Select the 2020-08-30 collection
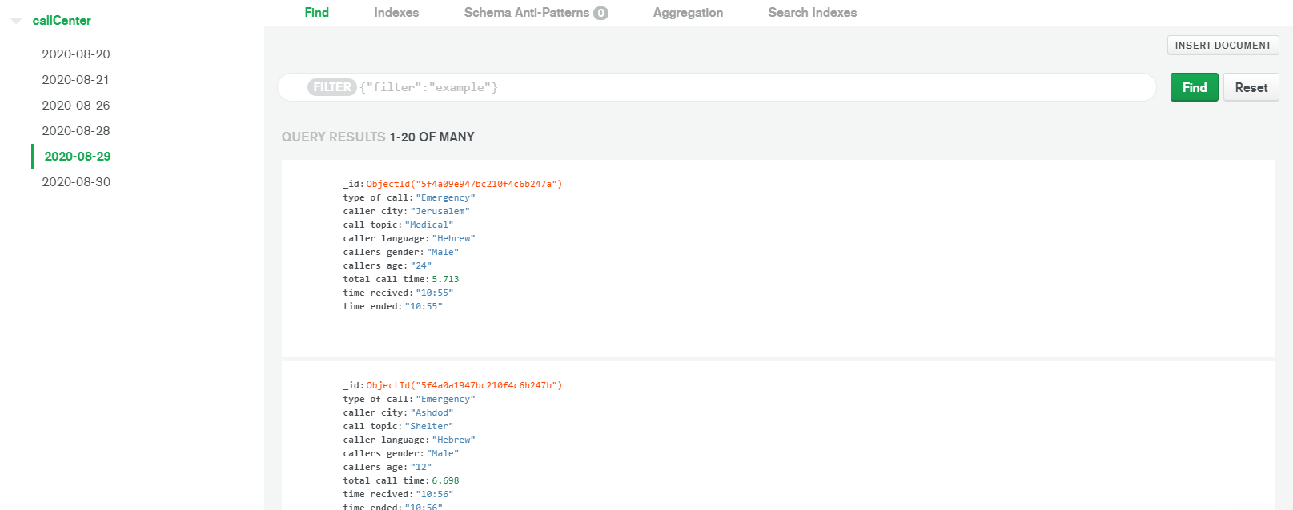1293x510 pixels. [76, 182]
